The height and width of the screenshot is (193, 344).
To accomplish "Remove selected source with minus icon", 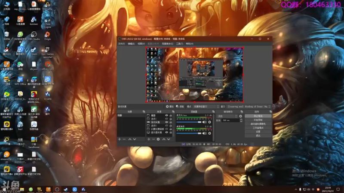I will [x=154, y=139].
